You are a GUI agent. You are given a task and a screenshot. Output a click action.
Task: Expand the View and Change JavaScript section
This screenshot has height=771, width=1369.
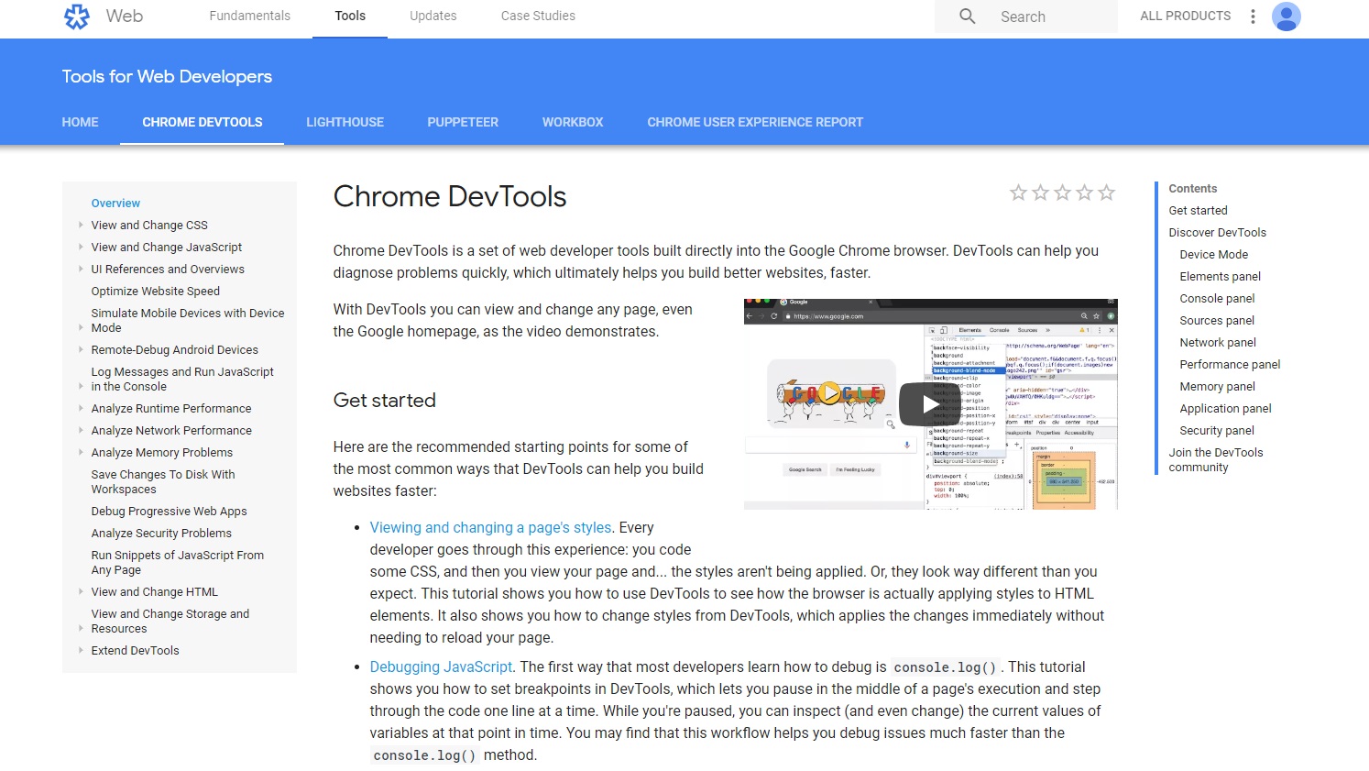tap(81, 247)
